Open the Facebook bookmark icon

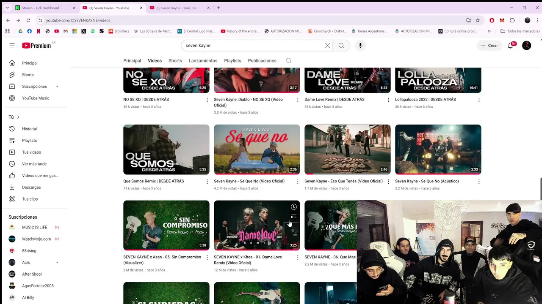point(29,31)
